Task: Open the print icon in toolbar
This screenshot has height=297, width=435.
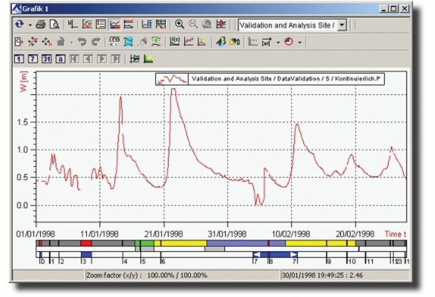Action: coord(41,25)
